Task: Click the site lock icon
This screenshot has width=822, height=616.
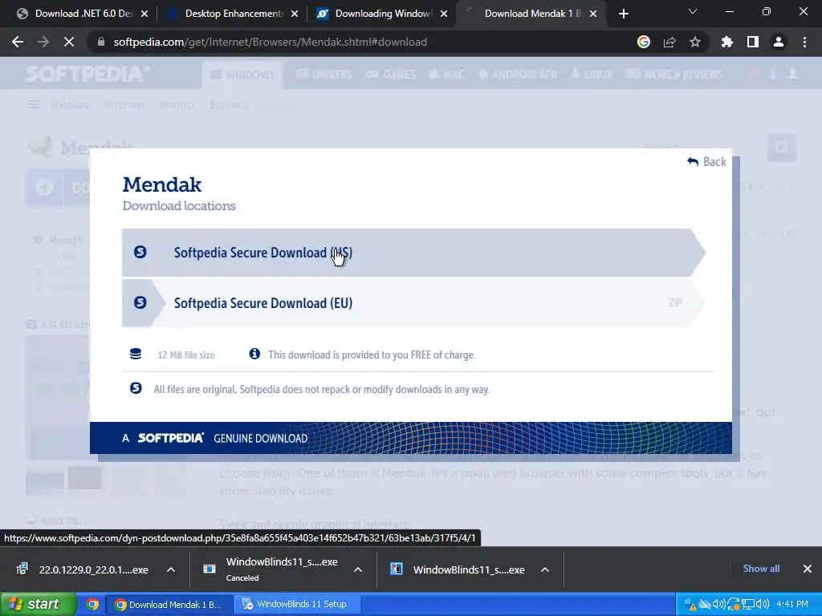Action: click(101, 42)
